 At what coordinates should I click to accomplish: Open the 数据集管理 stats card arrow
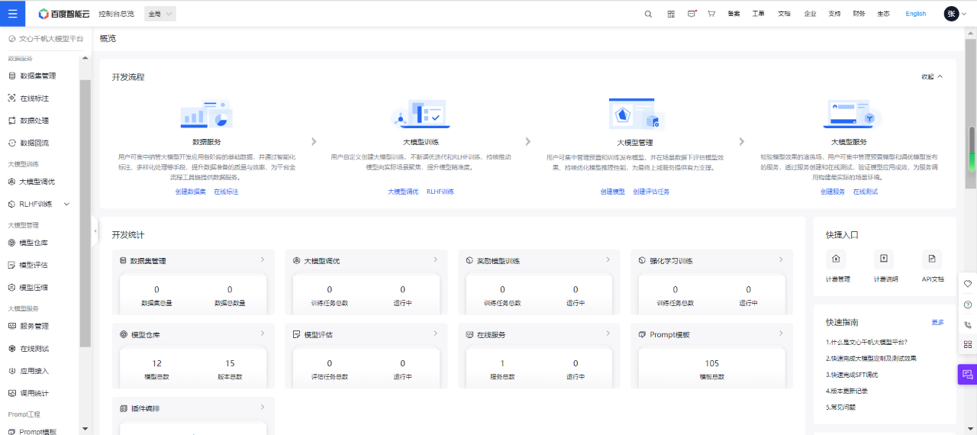[262, 260]
